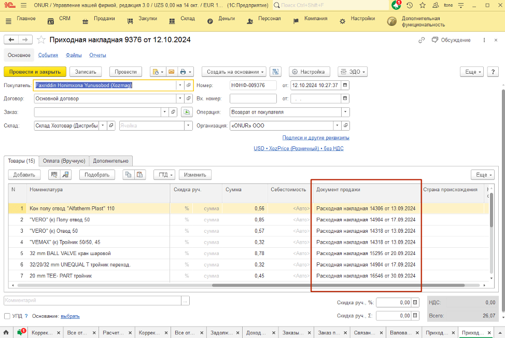
Task: Click the Комментарий input field
Action: tap(92, 300)
